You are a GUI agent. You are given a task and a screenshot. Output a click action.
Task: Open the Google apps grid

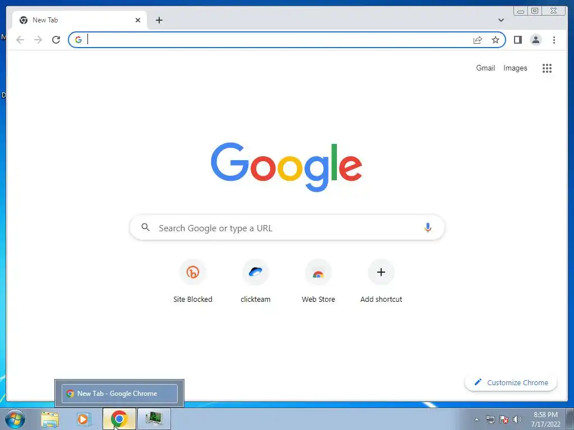pos(547,68)
